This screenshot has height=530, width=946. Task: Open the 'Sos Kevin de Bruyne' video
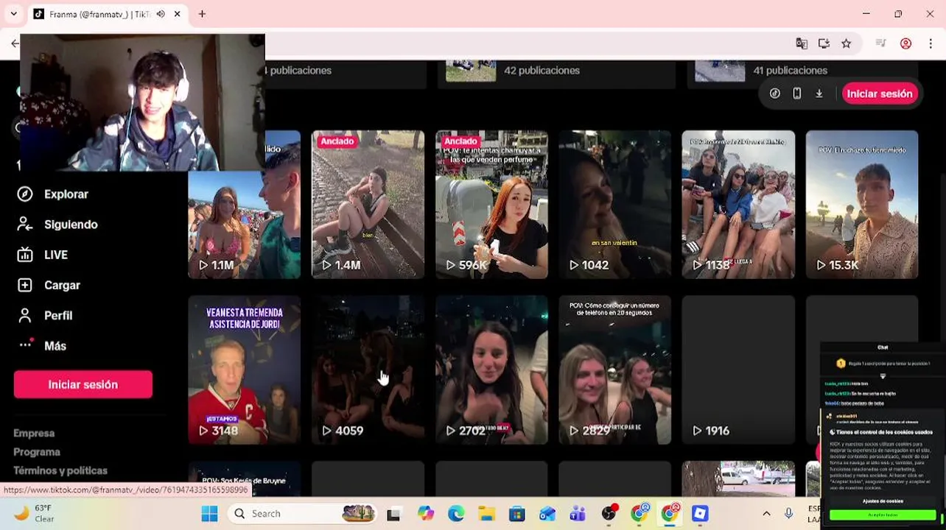[244, 478]
